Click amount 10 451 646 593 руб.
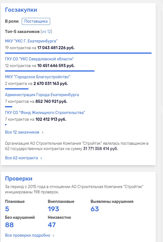Viewport: 163px width, 242px height. pyautogui.click(x=56, y=66)
